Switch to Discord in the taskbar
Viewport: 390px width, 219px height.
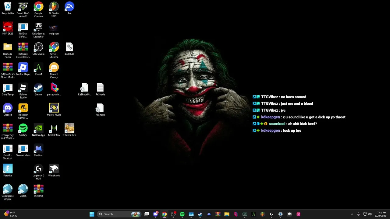pos(155,214)
